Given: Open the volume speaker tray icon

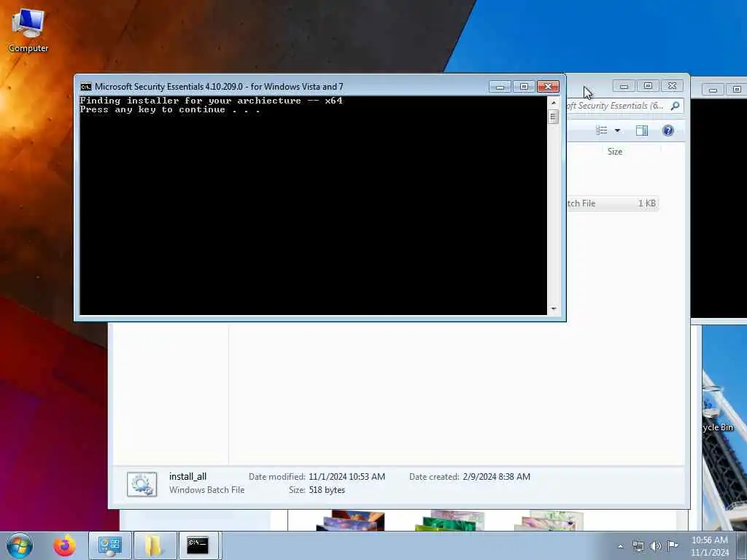Looking at the screenshot, I should [x=656, y=546].
